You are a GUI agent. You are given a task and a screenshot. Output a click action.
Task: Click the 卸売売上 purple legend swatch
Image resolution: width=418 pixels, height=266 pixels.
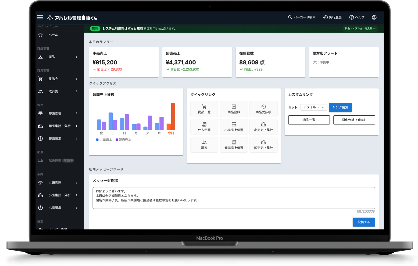click(117, 140)
